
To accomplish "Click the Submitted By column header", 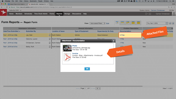I will coord(31,31).
